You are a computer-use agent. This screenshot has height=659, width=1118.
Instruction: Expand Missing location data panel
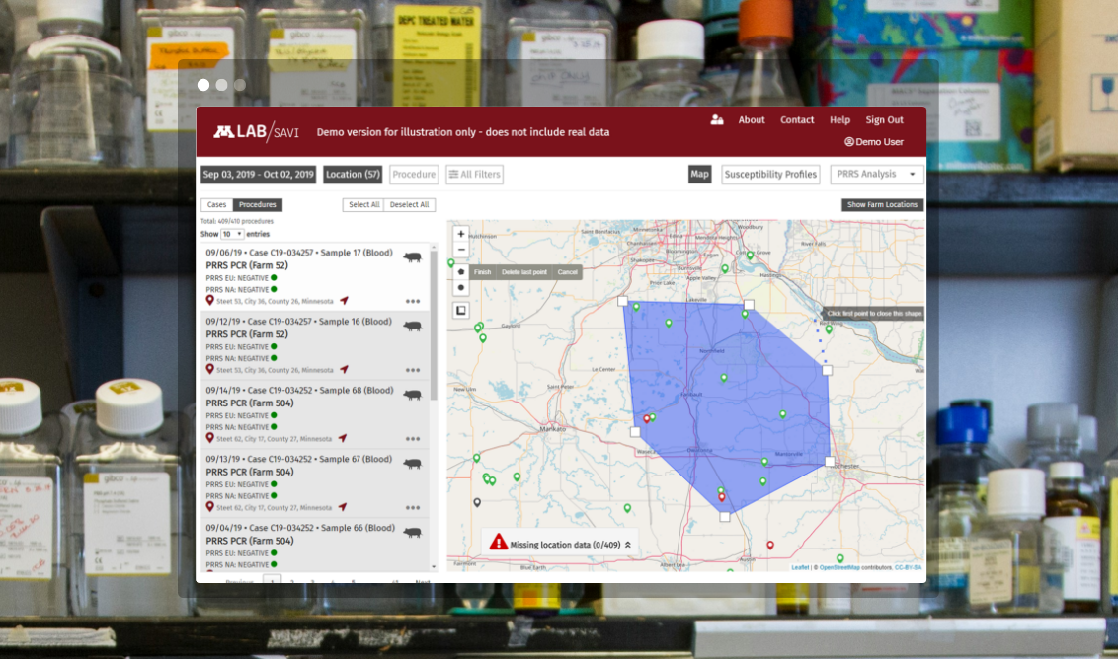628,545
